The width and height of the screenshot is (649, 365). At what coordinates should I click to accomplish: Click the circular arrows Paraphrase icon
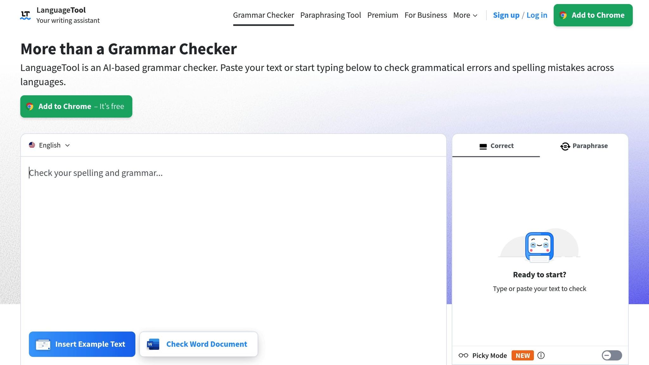point(566,146)
